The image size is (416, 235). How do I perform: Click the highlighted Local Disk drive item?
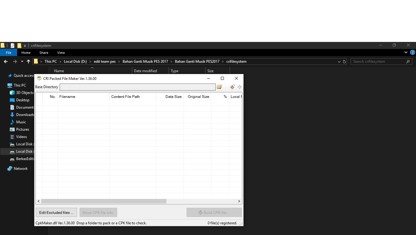[x=17, y=151]
